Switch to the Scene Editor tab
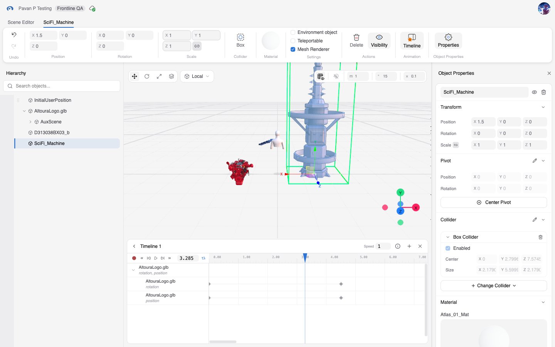 (x=21, y=22)
